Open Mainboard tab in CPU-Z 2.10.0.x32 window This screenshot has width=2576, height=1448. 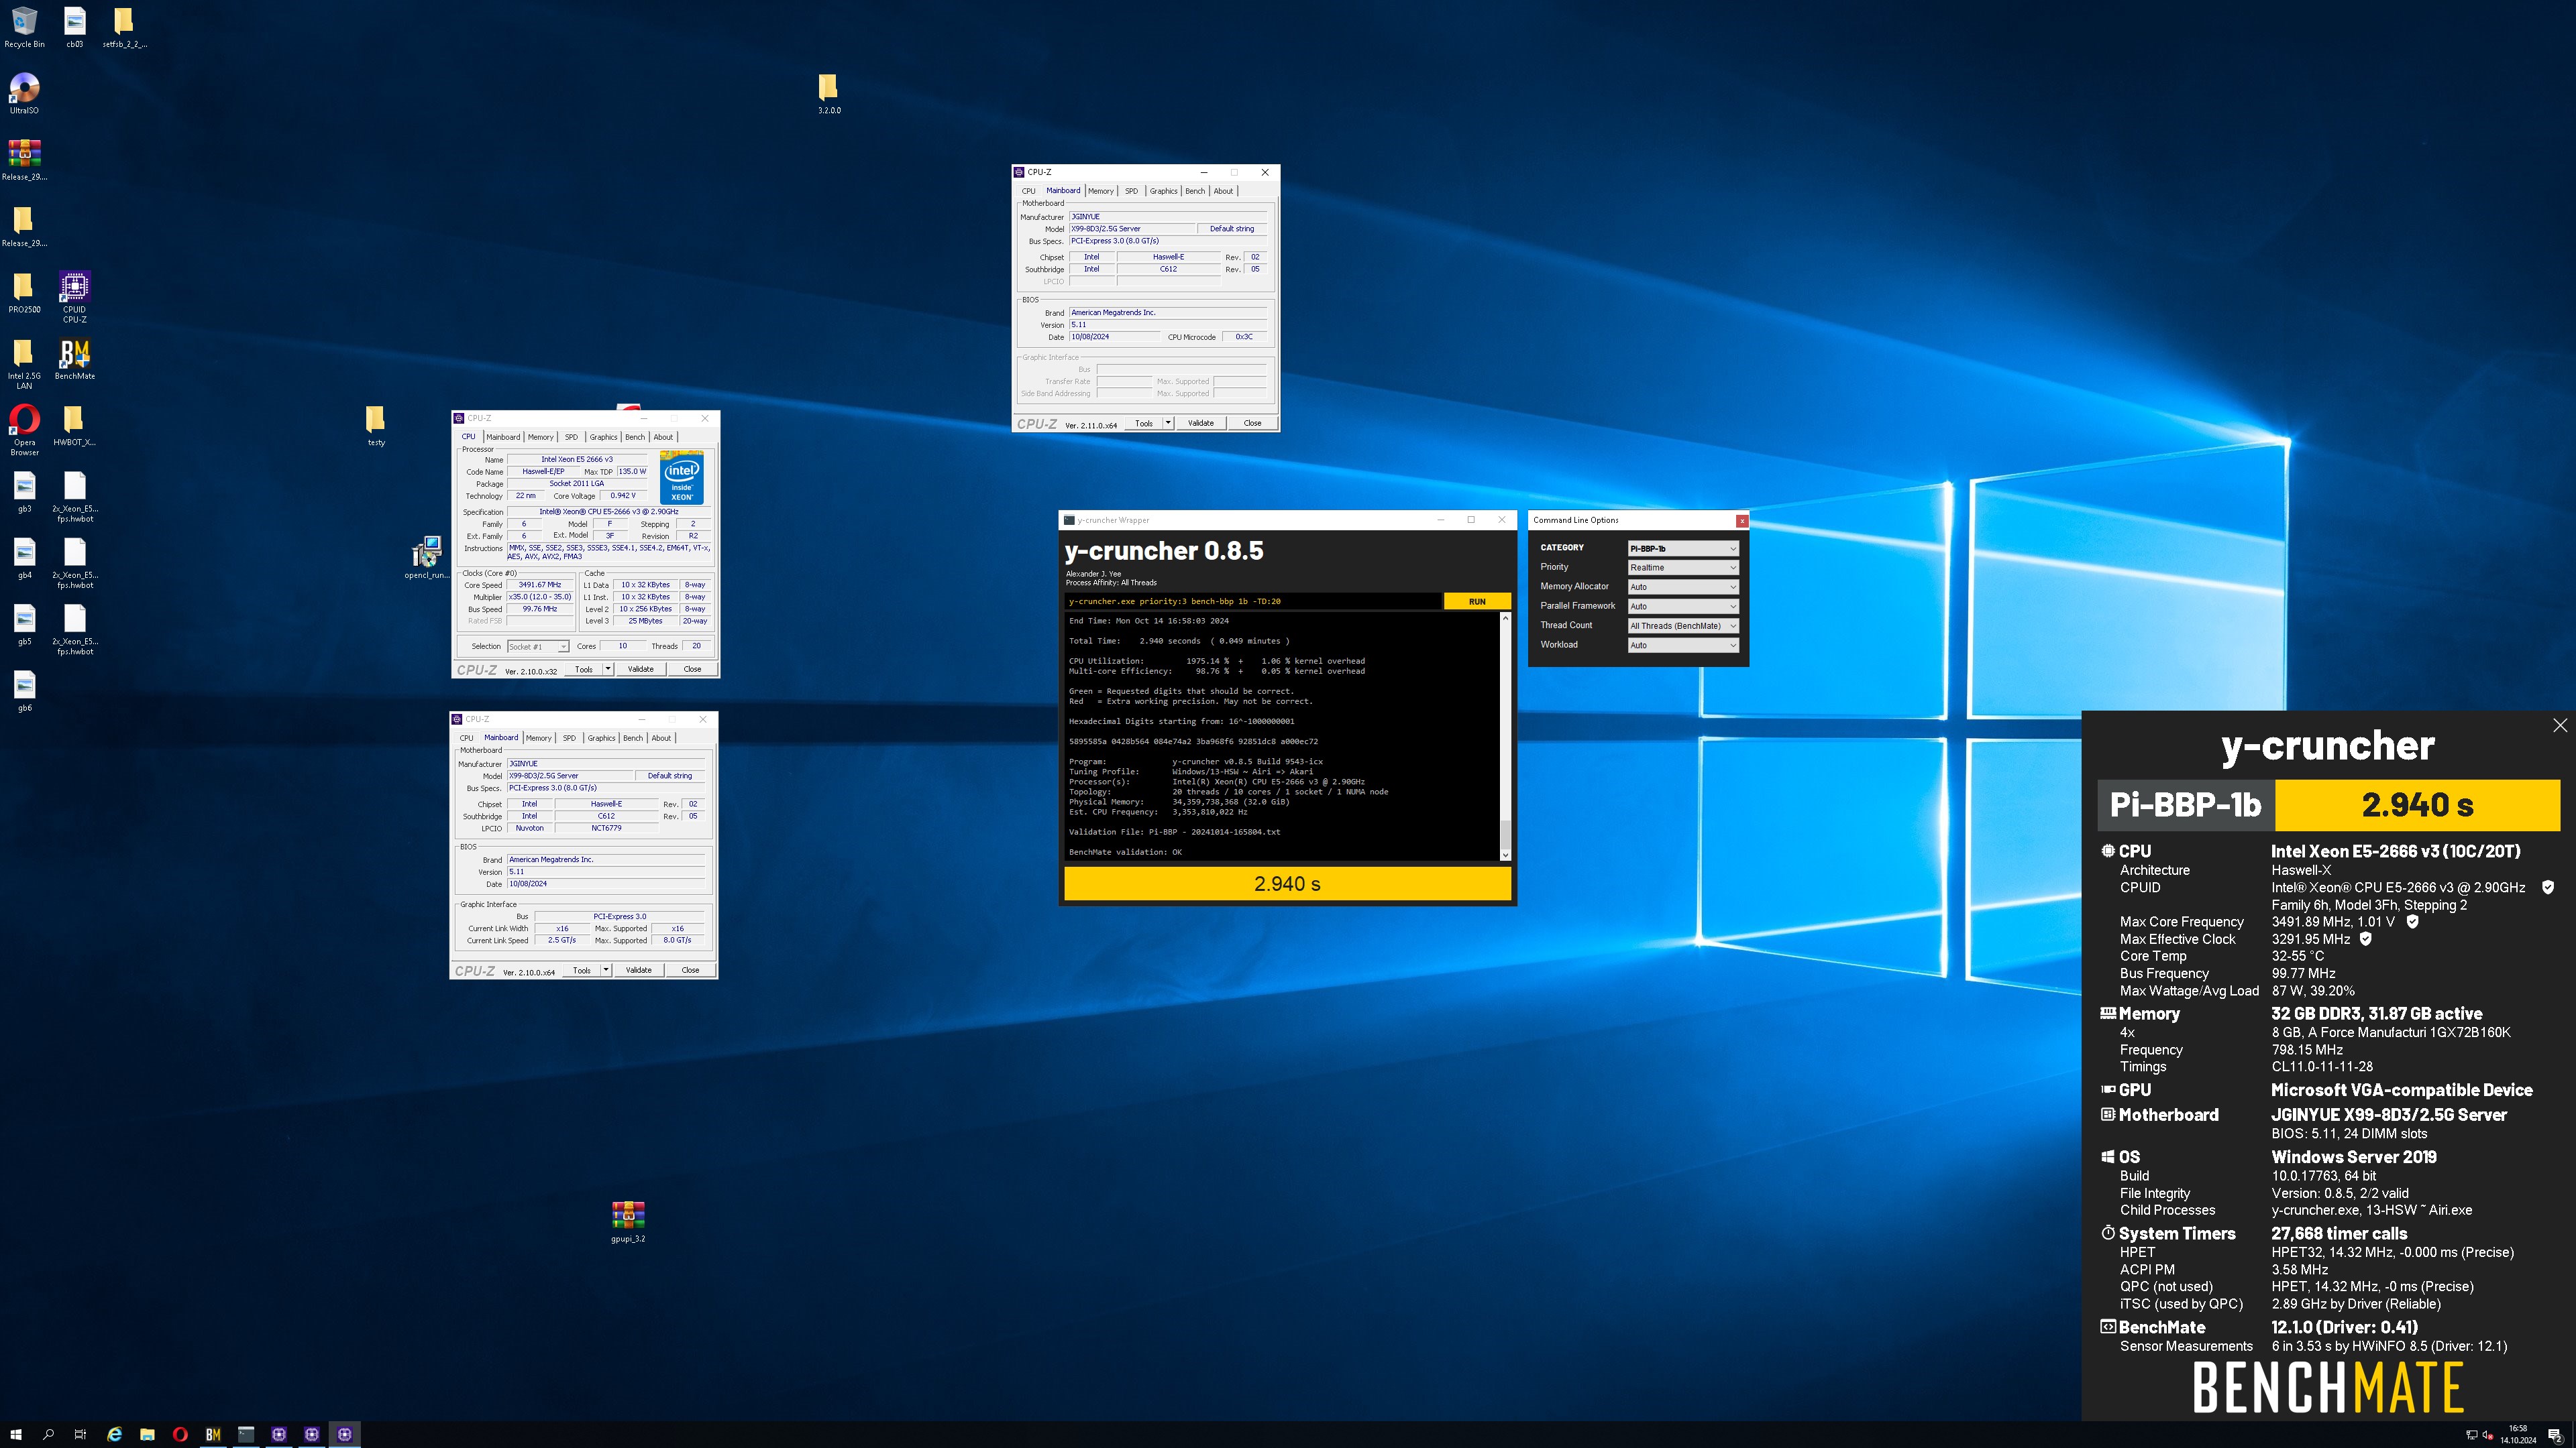pyautogui.click(x=503, y=436)
